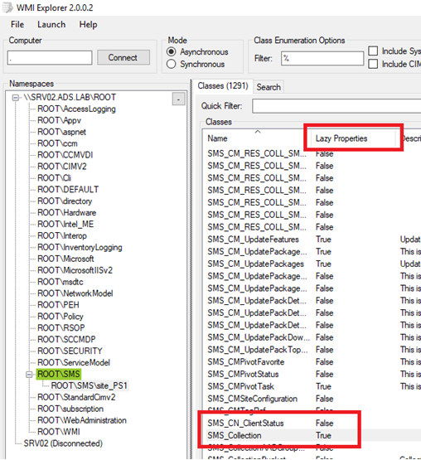Image resolution: width=421 pixels, height=460 pixels.
Task: Select ROOT\msdtc namespace
Action: point(60,282)
